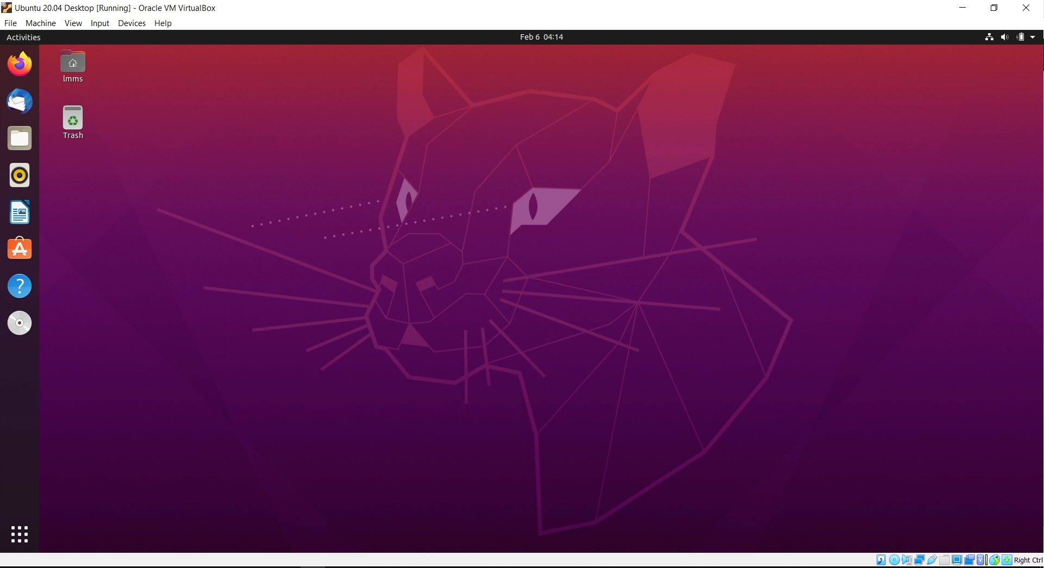
Task: Mute audio via the speaker icon in top bar
Action: [x=1005, y=37]
